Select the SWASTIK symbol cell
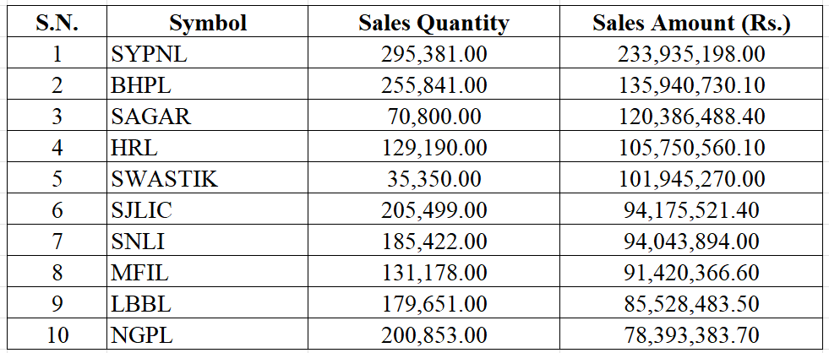This screenshot has width=829, height=353. (164, 179)
